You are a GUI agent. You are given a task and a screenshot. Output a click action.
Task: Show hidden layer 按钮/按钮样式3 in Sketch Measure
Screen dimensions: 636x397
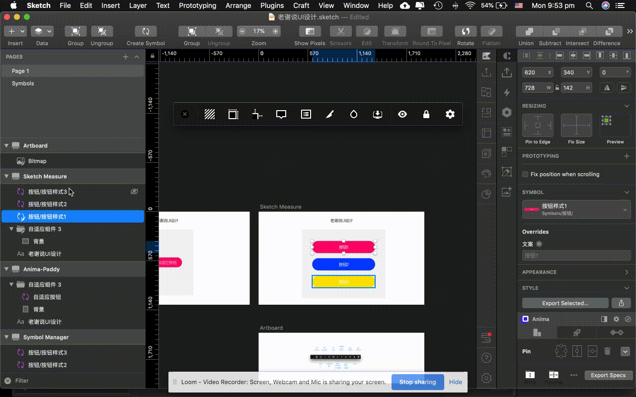coord(134,192)
